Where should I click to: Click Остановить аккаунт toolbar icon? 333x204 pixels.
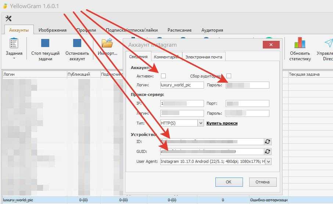[77, 44]
